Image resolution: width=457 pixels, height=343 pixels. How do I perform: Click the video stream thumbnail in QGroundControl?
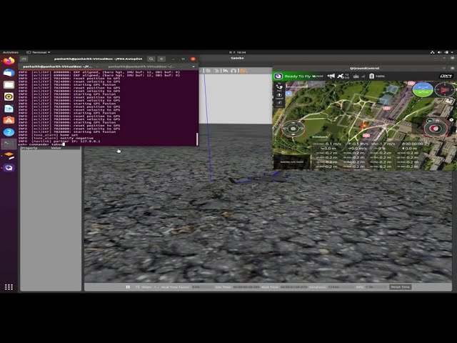pos(292,162)
